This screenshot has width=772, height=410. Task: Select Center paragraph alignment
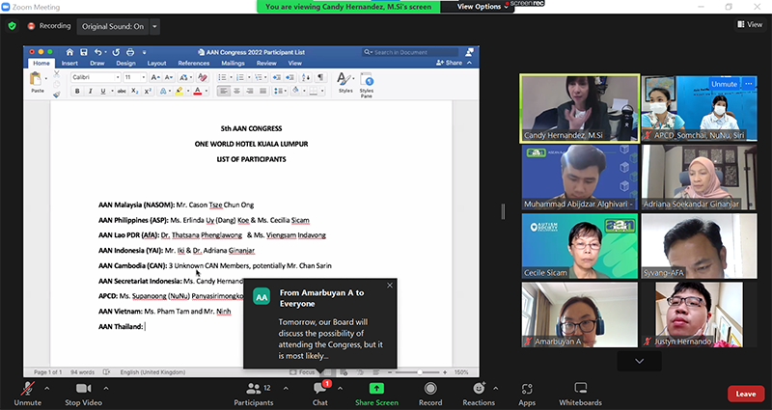pyautogui.click(x=236, y=91)
